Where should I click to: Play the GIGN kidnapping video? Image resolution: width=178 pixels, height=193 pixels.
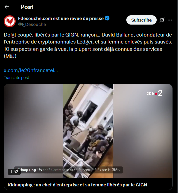point(88,131)
